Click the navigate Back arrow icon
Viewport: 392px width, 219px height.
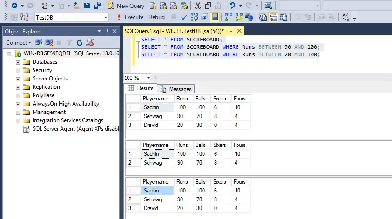(14, 6)
